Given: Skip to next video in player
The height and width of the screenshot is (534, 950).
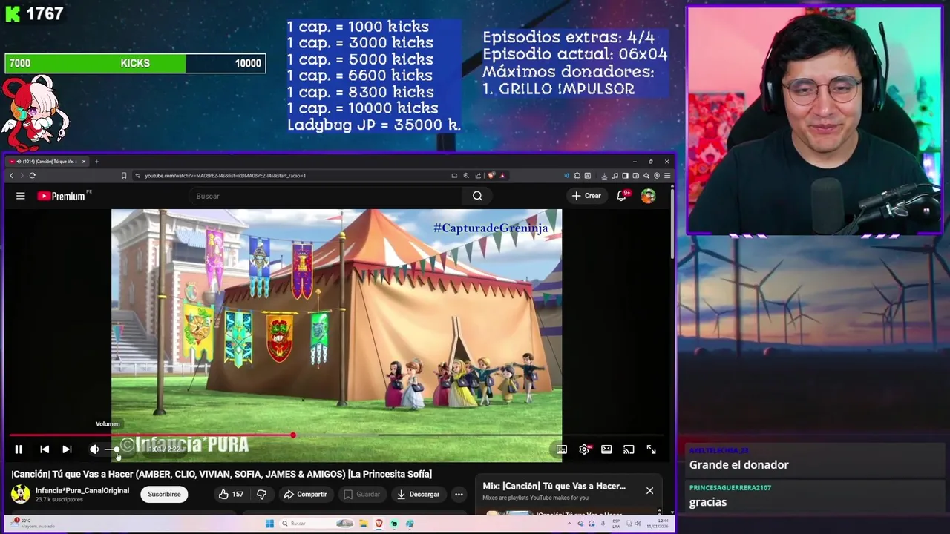Looking at the screenshot, I should pos(67,449).
